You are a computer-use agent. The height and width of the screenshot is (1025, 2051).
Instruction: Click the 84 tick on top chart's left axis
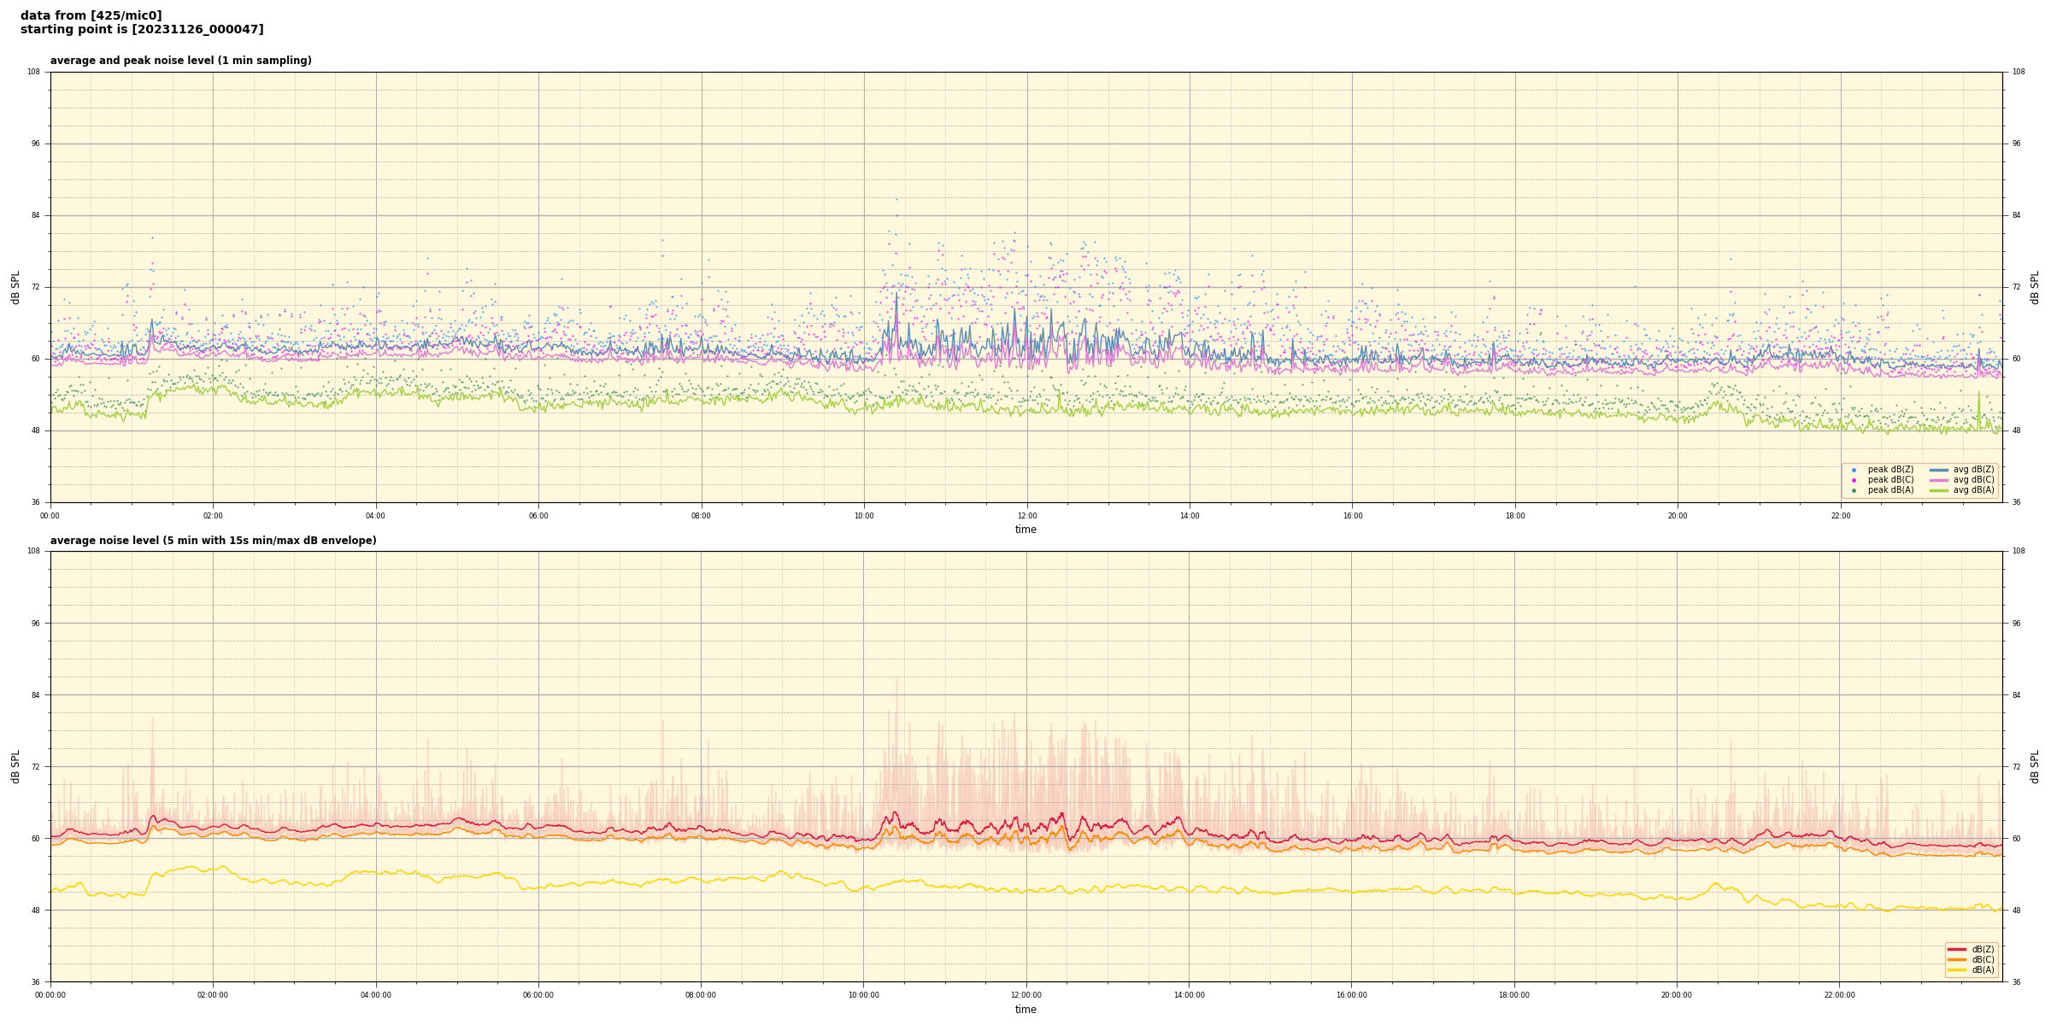coord(35,215)
